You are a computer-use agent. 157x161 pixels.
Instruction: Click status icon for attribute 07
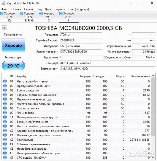(5, 104)
